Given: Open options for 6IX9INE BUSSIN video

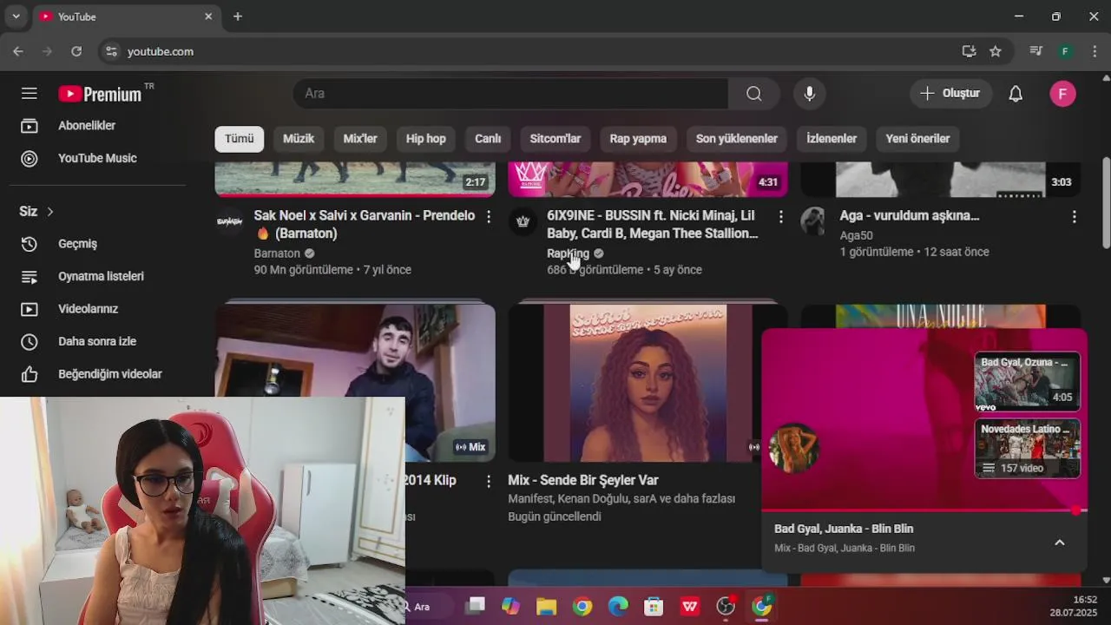Looking at the screenshot, I should (x=780, y=216).
